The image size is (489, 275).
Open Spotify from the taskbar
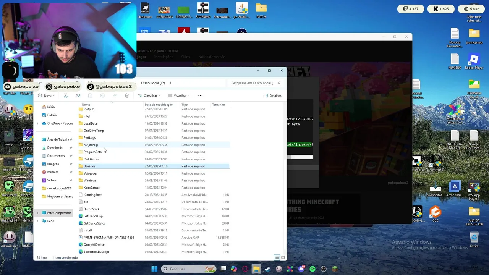(x=313, y=269)
